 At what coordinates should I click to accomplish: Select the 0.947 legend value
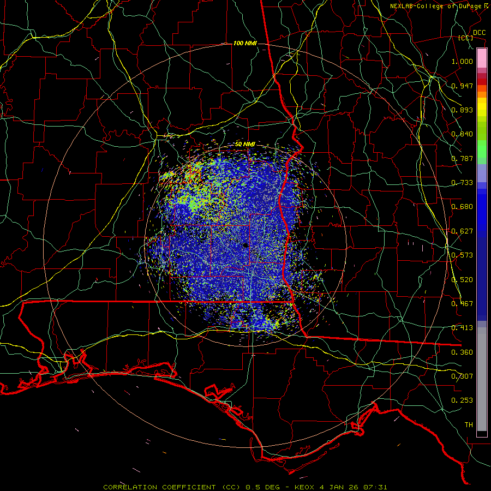pyautogui.click(x=462, y=86)
